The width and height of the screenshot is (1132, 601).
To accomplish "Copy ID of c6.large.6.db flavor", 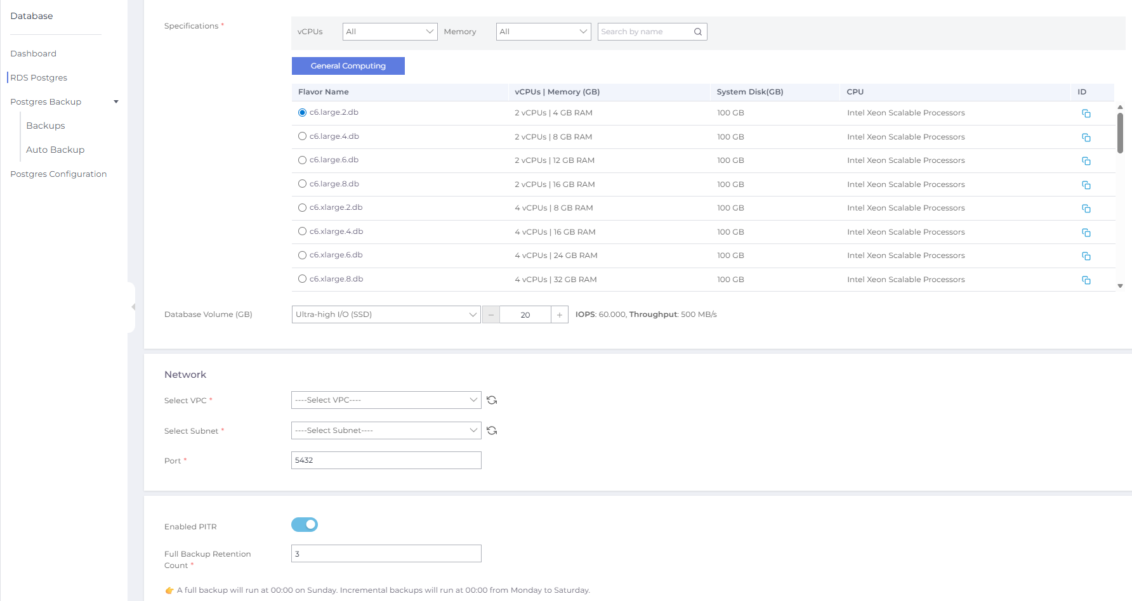I will 1086,161.
